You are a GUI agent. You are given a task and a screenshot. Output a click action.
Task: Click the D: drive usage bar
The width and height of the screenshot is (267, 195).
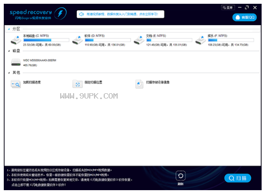tap(107, 40)
